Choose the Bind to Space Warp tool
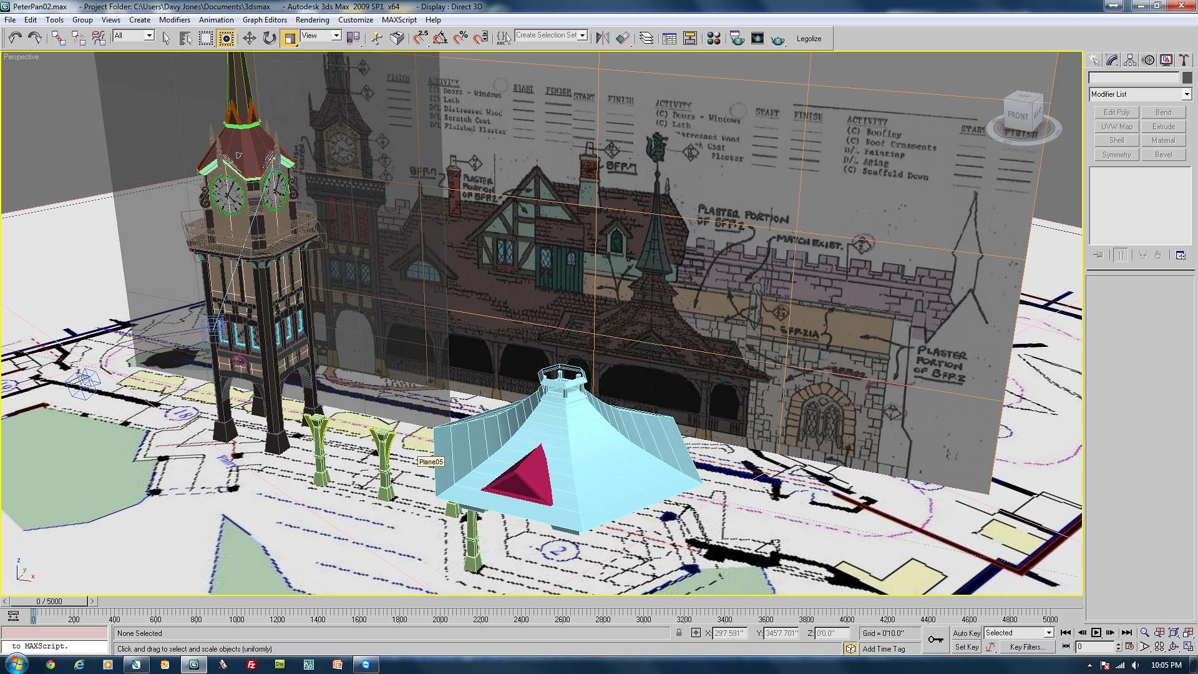1198x674 pixels. 99,39
